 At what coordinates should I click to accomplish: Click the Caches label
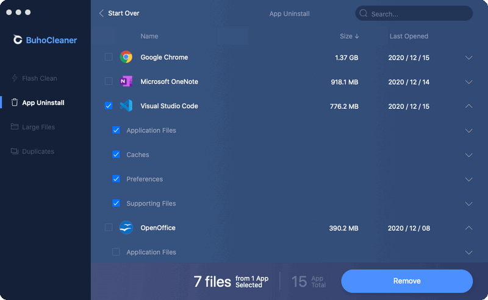click(x=138, y=155)
